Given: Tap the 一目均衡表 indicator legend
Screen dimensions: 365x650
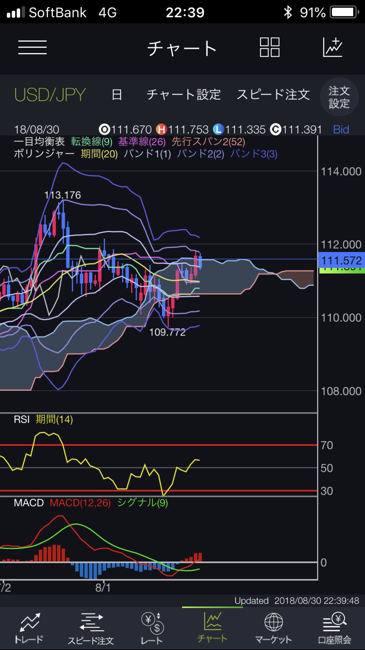Looking at the screenshot, I should point(39,142).
